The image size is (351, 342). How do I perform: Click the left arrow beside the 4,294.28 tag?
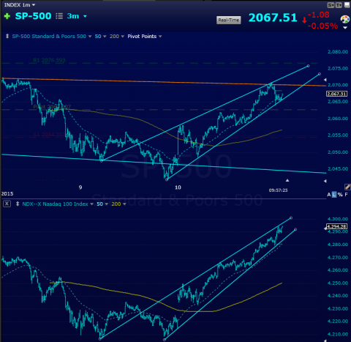pos(325,228)
